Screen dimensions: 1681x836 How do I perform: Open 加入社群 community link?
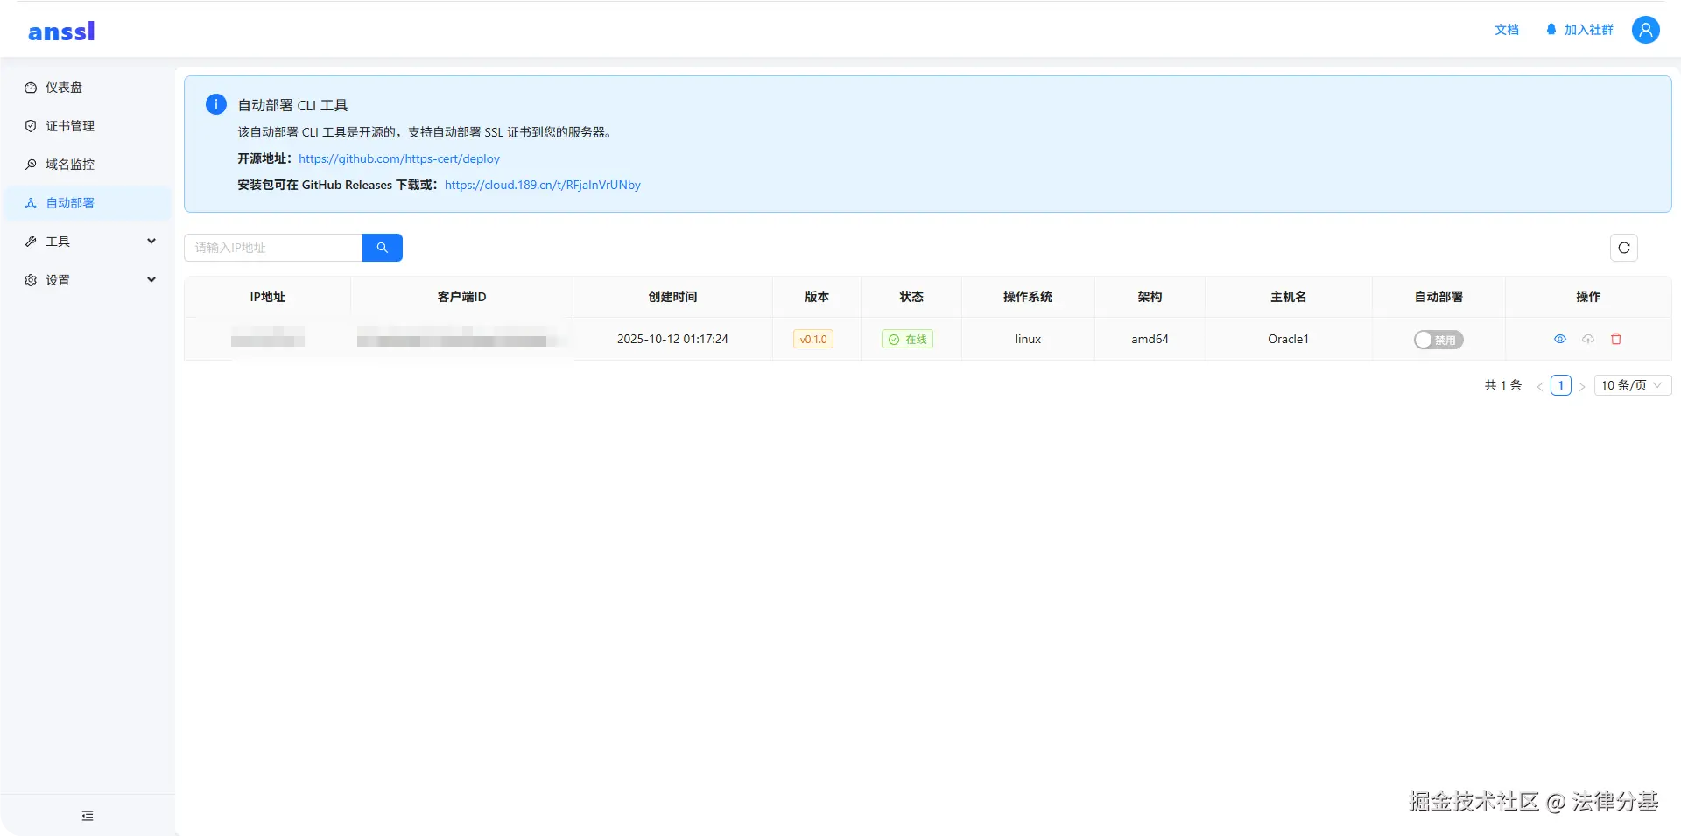[x=1579, y=30]
